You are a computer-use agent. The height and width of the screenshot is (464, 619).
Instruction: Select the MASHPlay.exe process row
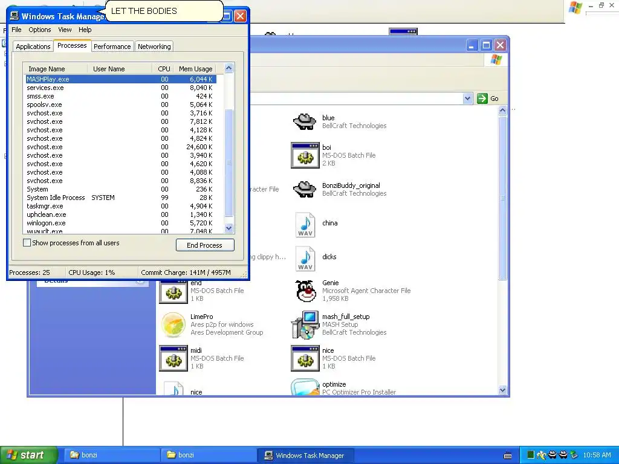pyautogui.click(x=121, y=79)
